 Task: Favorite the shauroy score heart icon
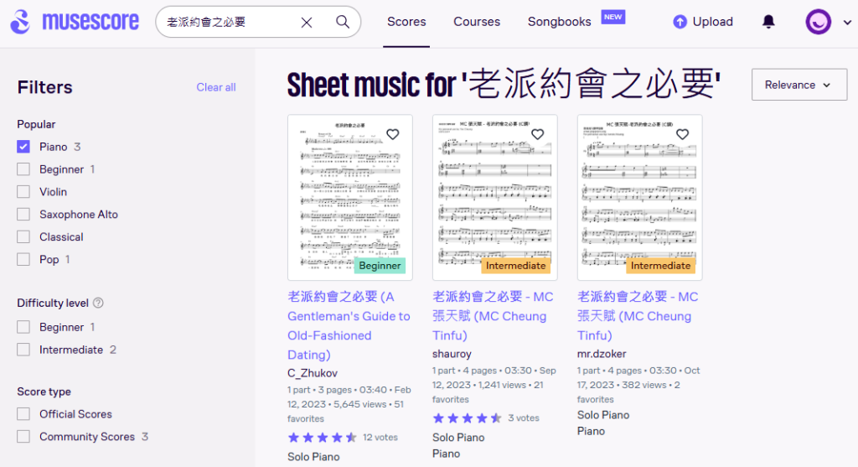point(537,134)
